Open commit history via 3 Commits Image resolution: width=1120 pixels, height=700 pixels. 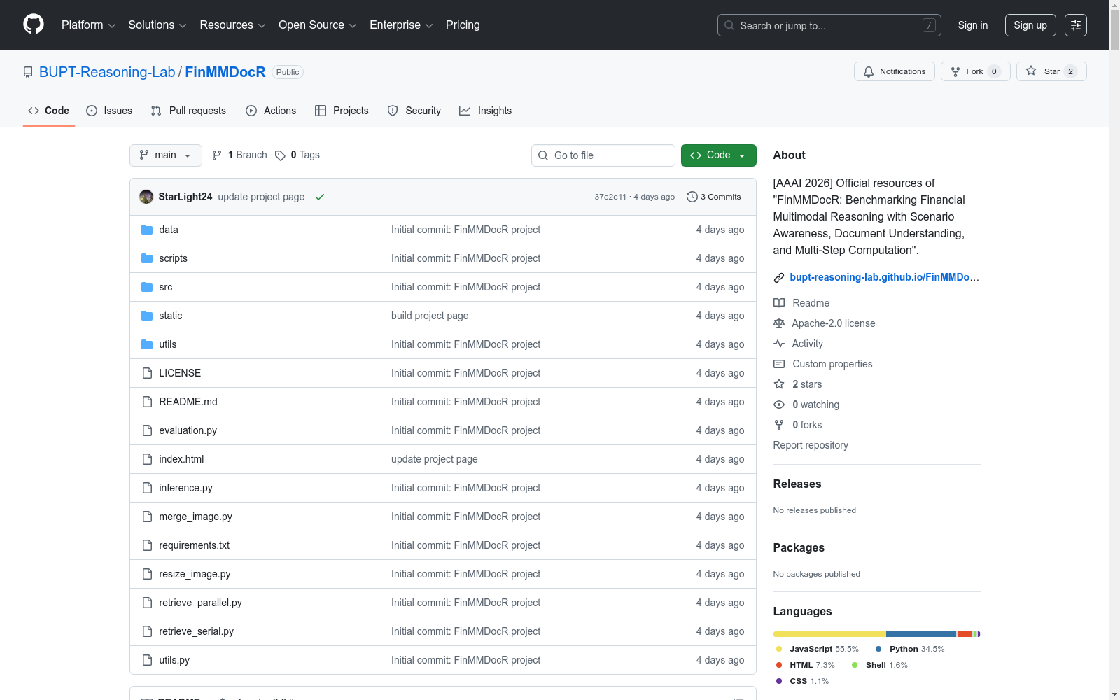pyautogui.click(x=714, y=197)
